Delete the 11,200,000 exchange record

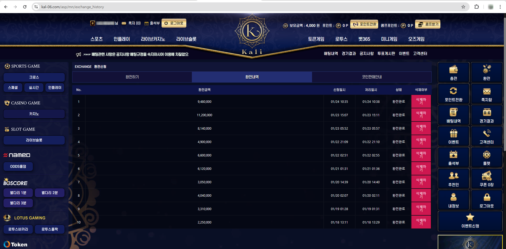421,115
